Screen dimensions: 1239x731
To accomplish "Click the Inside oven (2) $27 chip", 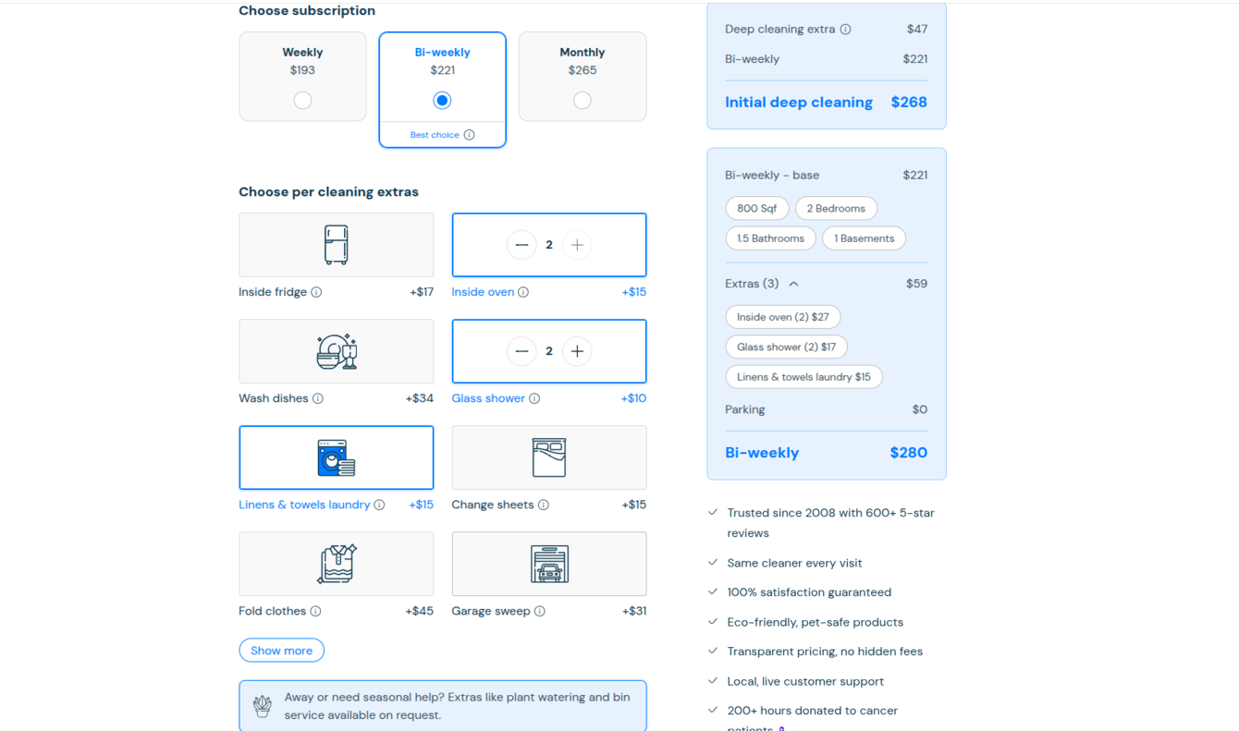I will (x=783, y=317).
